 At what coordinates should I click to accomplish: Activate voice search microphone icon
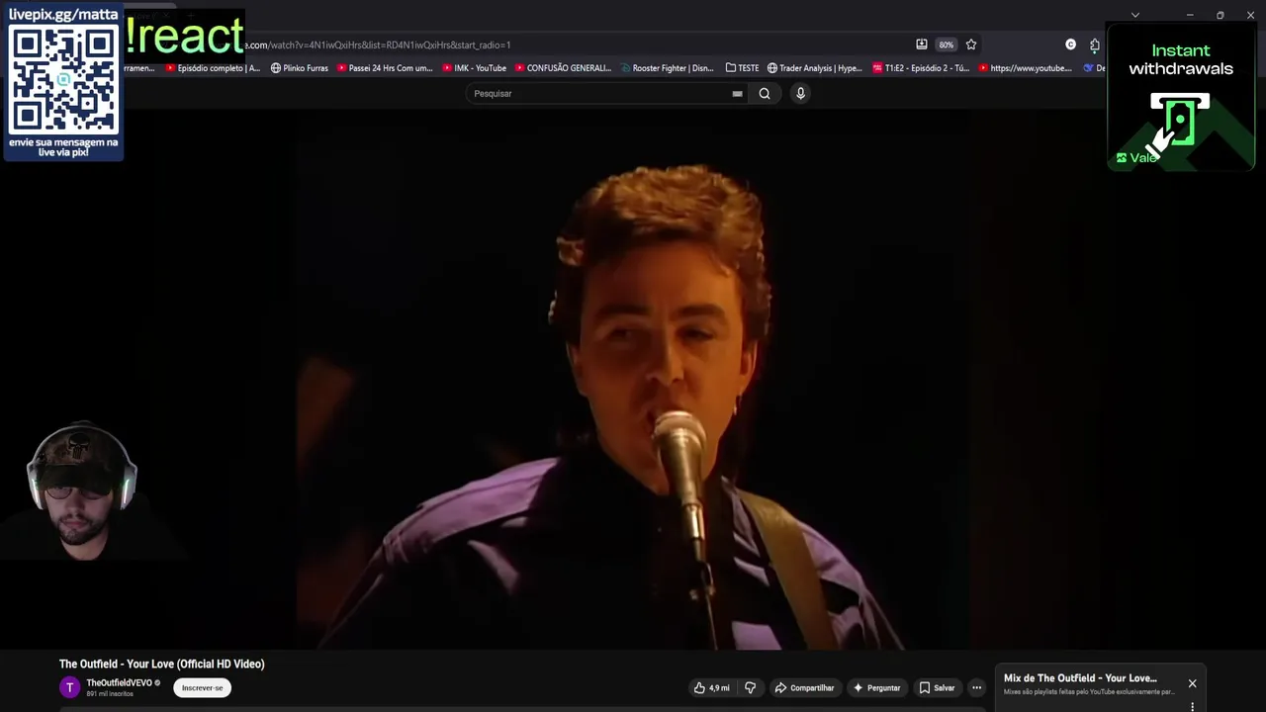pyautogui.click(x=800, y=93)
